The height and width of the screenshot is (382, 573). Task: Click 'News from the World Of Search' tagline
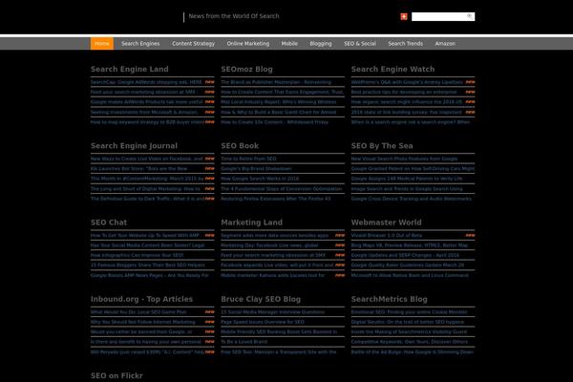click(234, 16)
